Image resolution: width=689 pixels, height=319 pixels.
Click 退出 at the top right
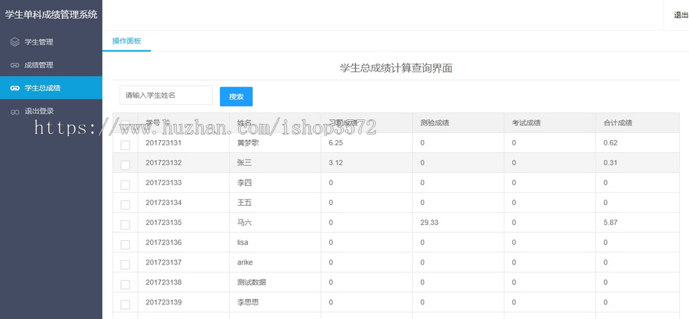tap(681, 15)
